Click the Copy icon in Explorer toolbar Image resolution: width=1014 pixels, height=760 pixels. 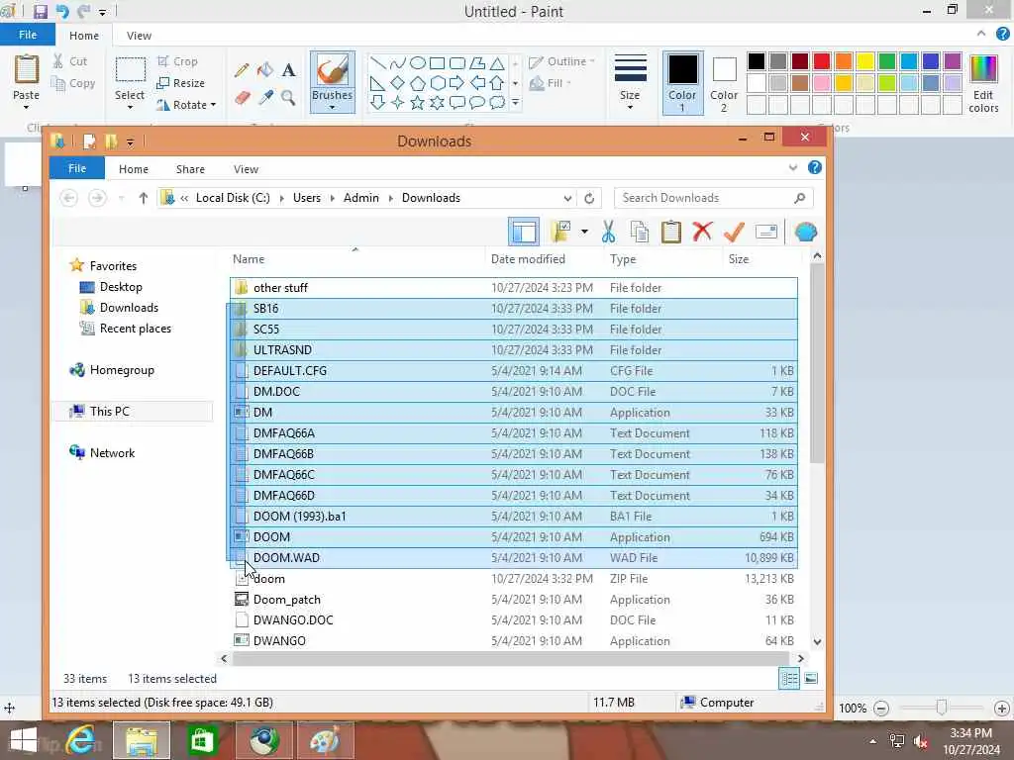(x=640, y=232)
